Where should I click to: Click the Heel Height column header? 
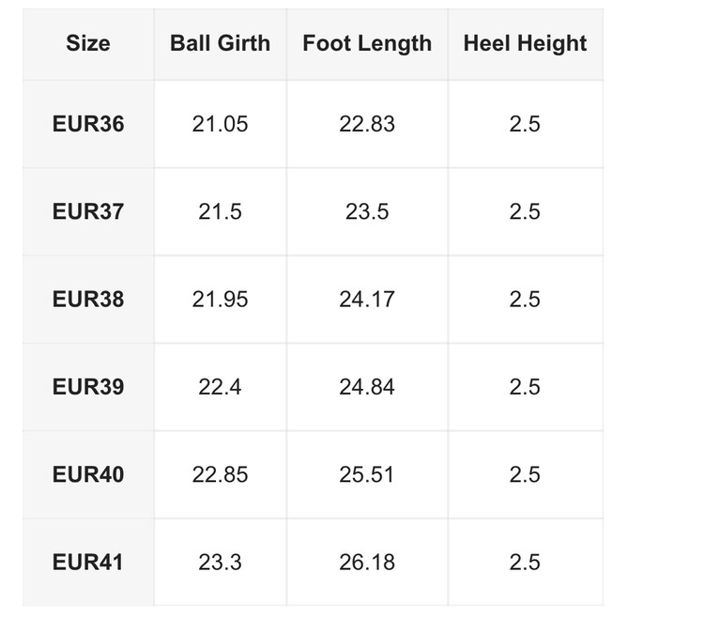point(525,43)
